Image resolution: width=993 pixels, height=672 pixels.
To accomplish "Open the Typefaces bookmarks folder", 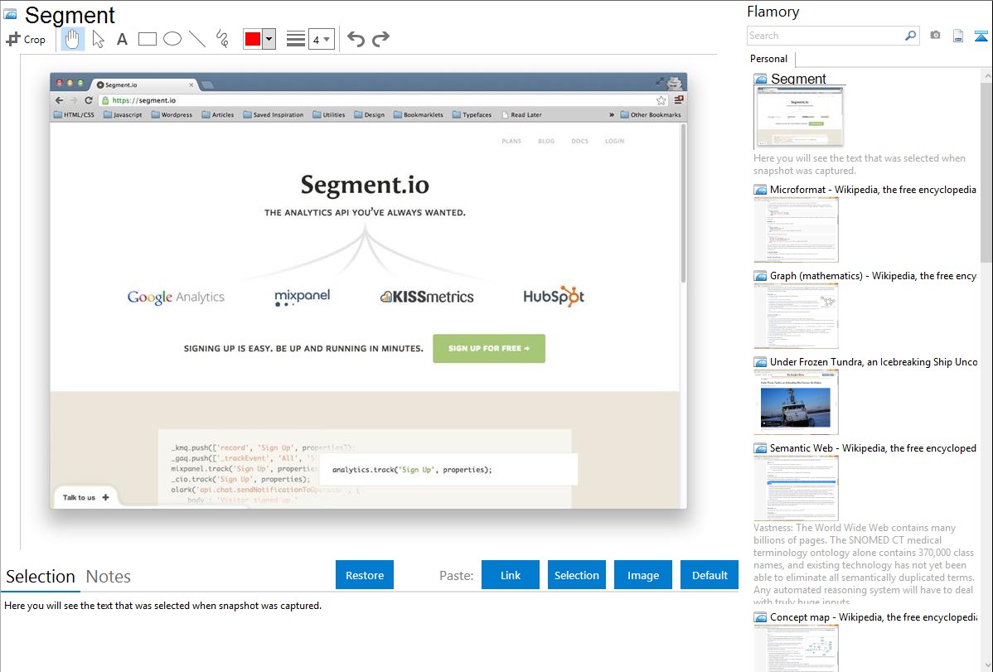I will click(472, 114).
